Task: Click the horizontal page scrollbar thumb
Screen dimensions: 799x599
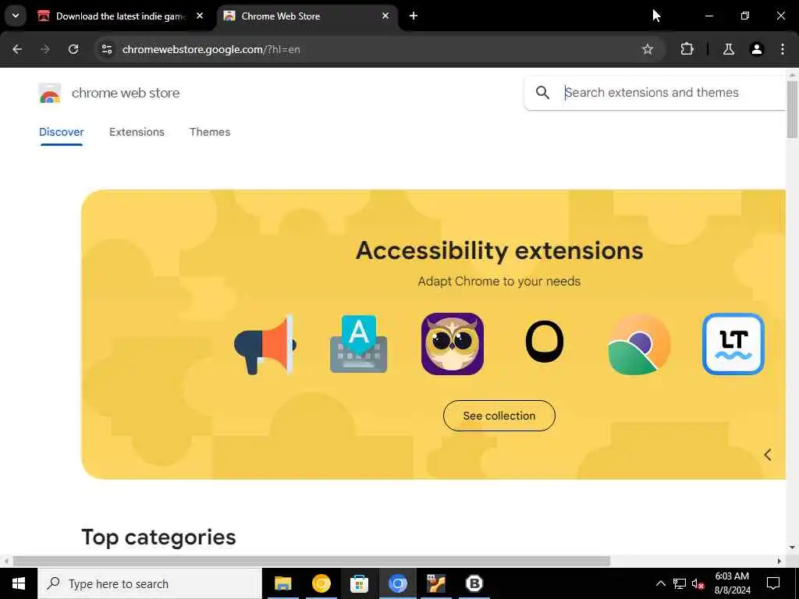Action: (x=311, y=561)
